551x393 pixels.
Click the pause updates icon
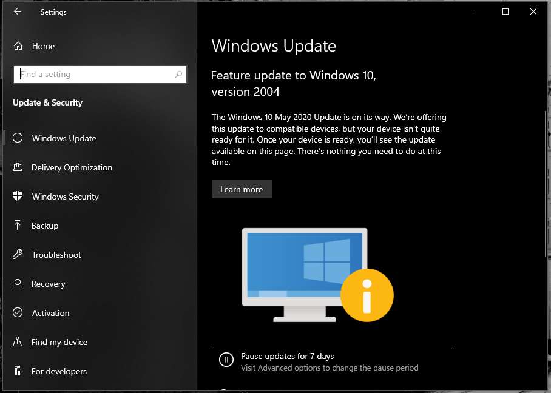(226, 360)
